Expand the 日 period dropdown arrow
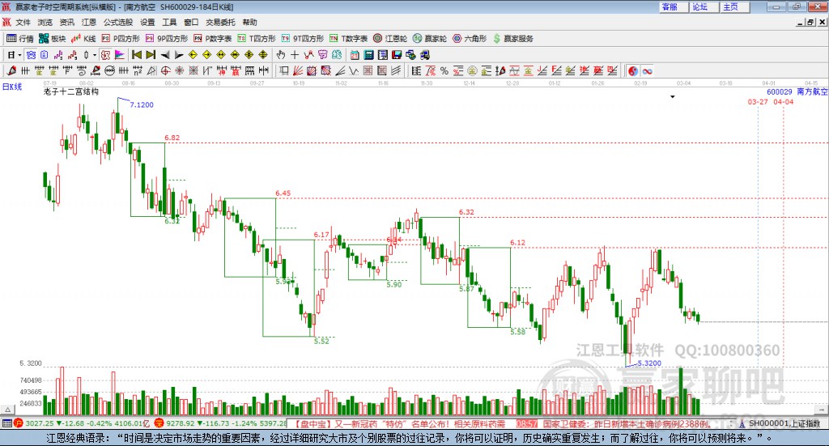The image size is (829, 446). pos(19,55)
